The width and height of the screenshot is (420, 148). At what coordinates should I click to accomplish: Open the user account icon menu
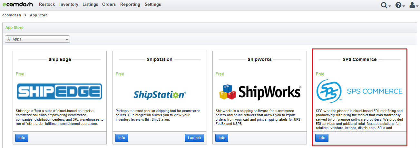point(414,5)
